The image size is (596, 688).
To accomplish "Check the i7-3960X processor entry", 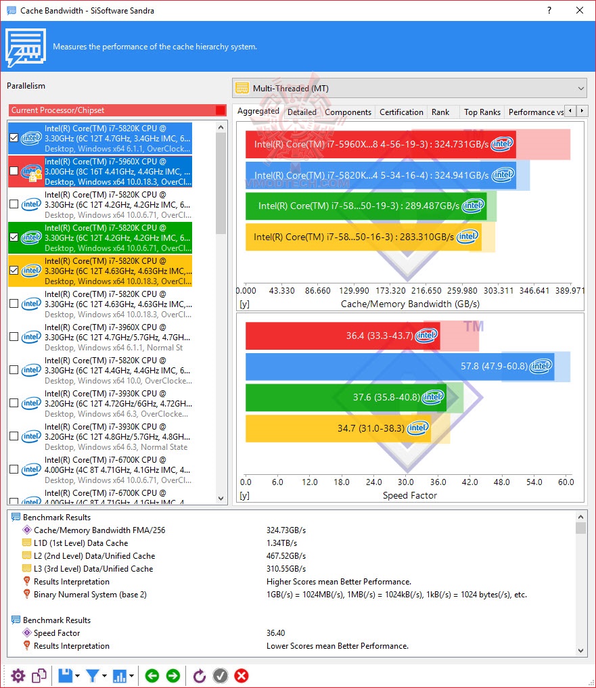I will (x=14, y=336).
